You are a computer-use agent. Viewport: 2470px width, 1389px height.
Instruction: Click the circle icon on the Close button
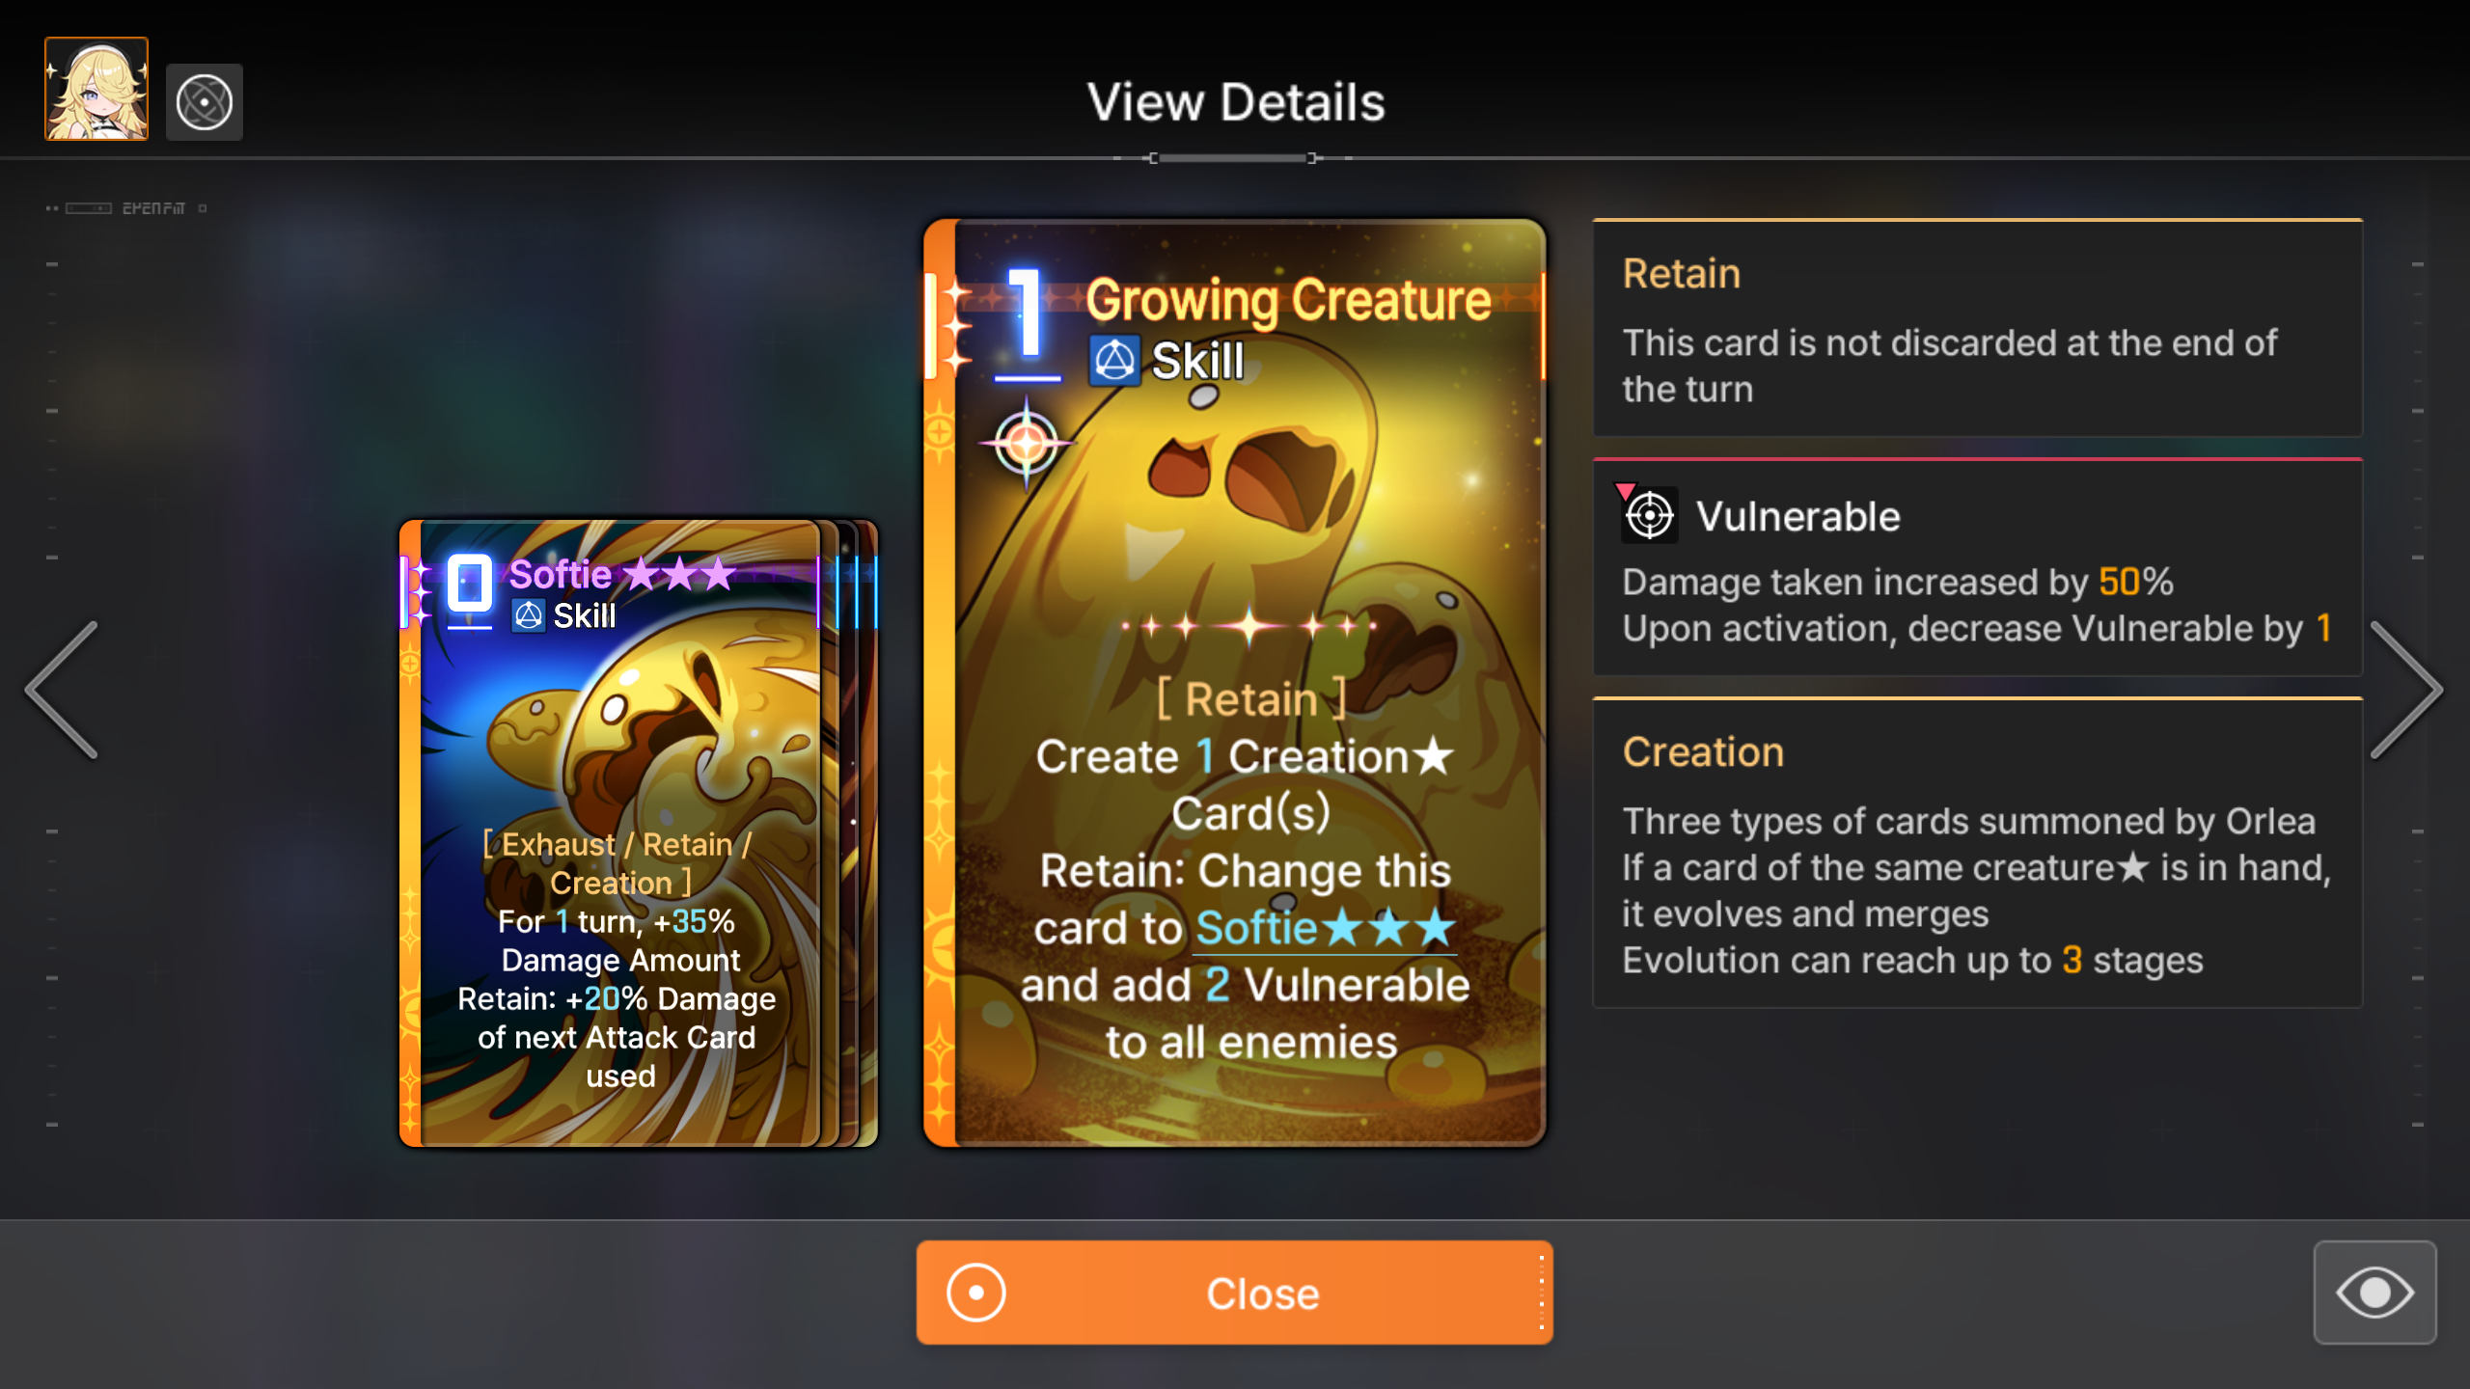tap(975, 1293)
